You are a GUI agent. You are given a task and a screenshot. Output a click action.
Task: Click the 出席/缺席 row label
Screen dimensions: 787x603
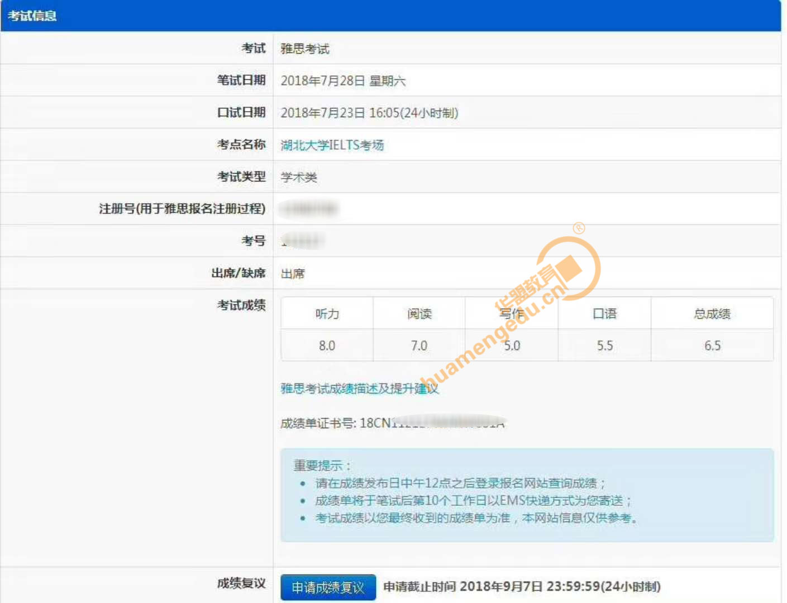pos(239,273)
